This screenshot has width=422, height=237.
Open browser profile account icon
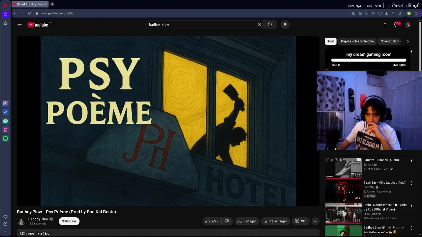(x=400, y=13)
